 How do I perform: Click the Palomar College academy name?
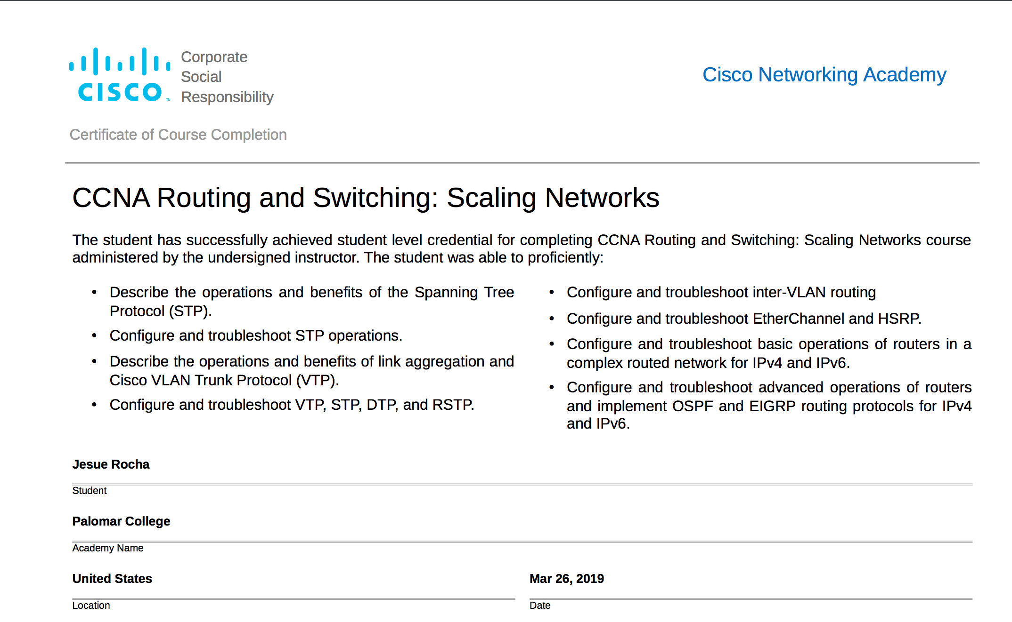tap(121, 521)
